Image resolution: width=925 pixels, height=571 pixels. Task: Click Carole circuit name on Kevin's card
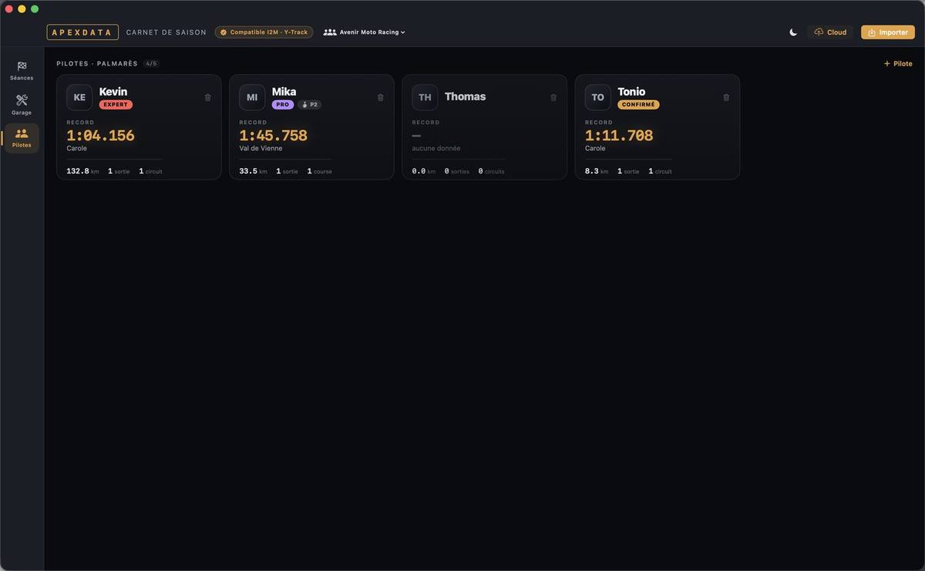coord(76,149)
